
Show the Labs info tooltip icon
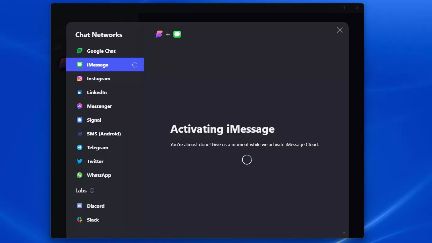(x=92, y=191)
